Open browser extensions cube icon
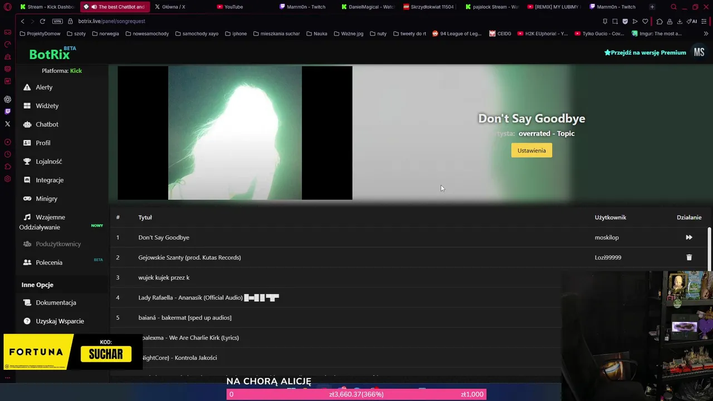Viewport: 713px width, 401px height. (660, 21)
